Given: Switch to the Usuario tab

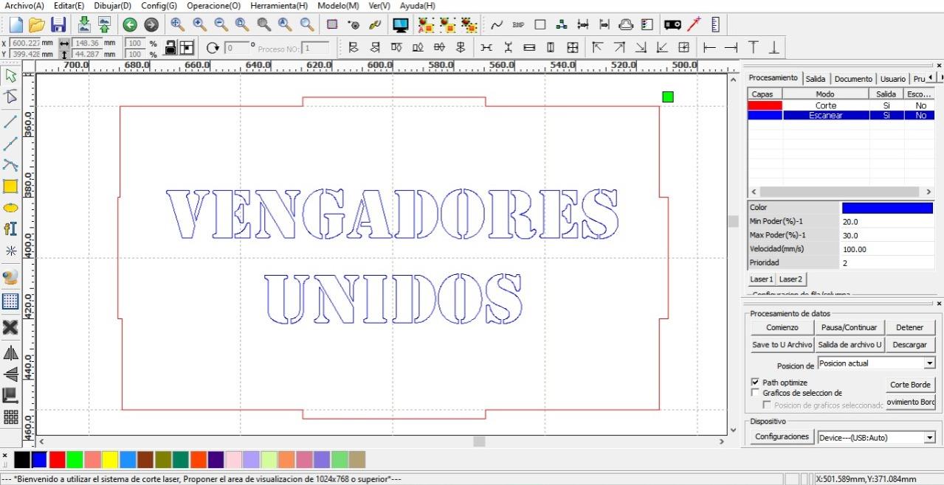Looking at the screenshot, I should [x=892, y=78].
